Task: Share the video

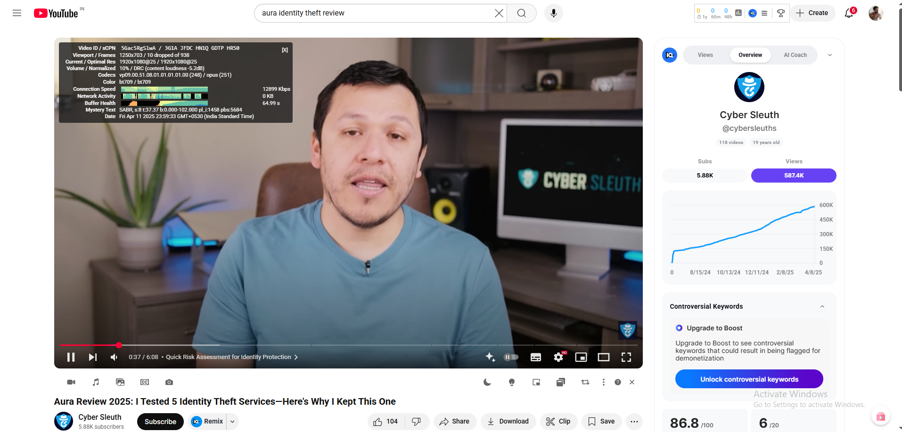Action: tap(455, 422)
